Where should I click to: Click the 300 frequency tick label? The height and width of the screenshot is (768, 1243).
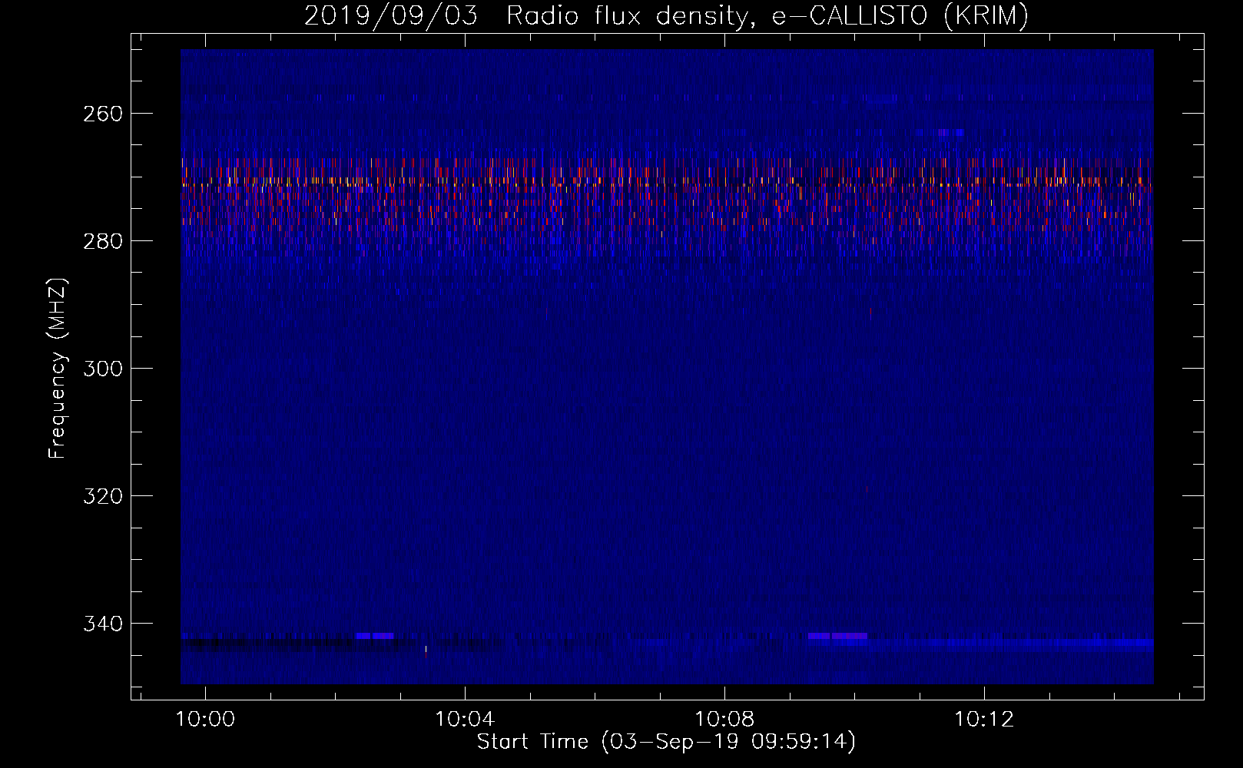(102, 369)
